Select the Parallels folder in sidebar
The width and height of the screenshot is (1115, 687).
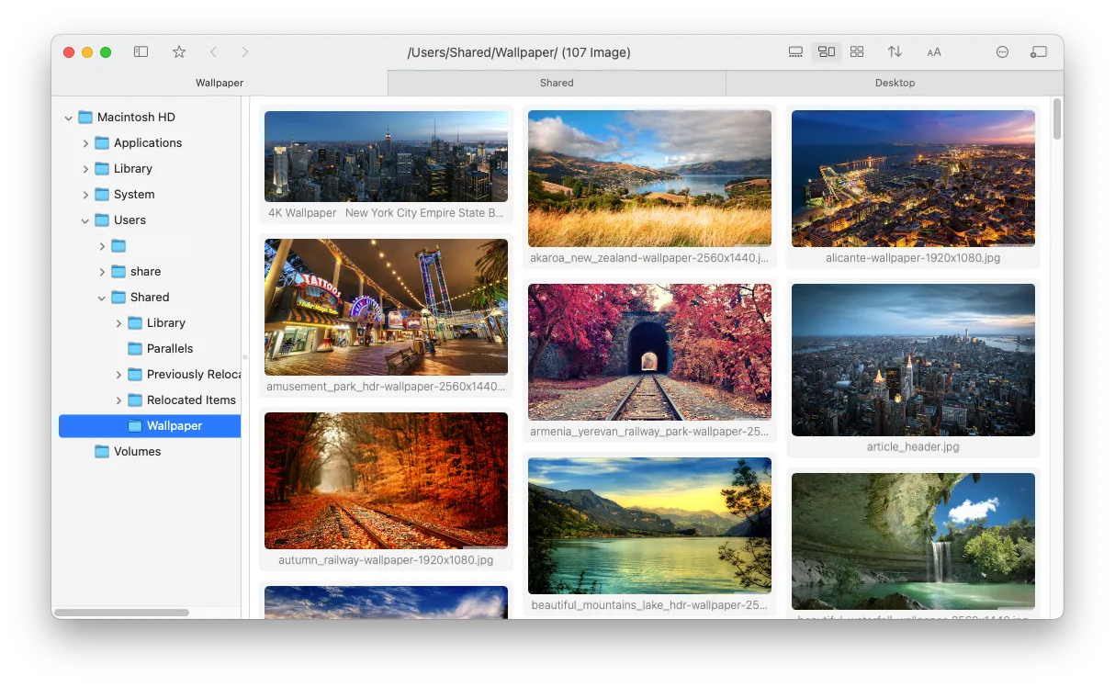169,348
